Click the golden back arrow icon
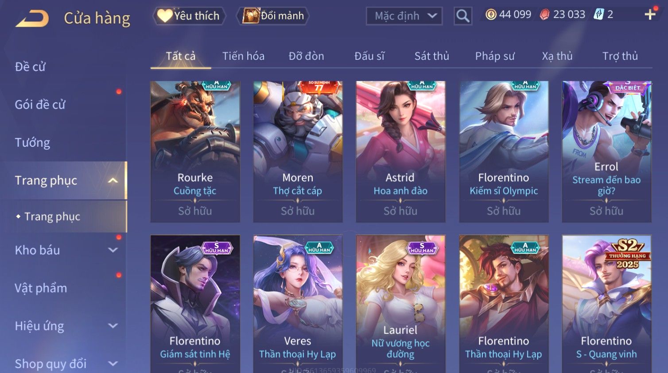The image size is (668, 373). coord(32,19)
